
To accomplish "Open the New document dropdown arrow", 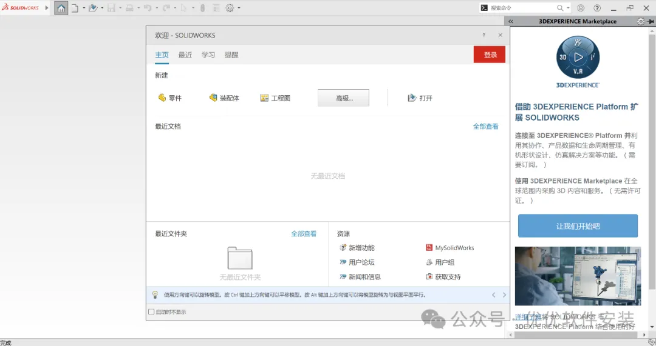I will [84, 8].
